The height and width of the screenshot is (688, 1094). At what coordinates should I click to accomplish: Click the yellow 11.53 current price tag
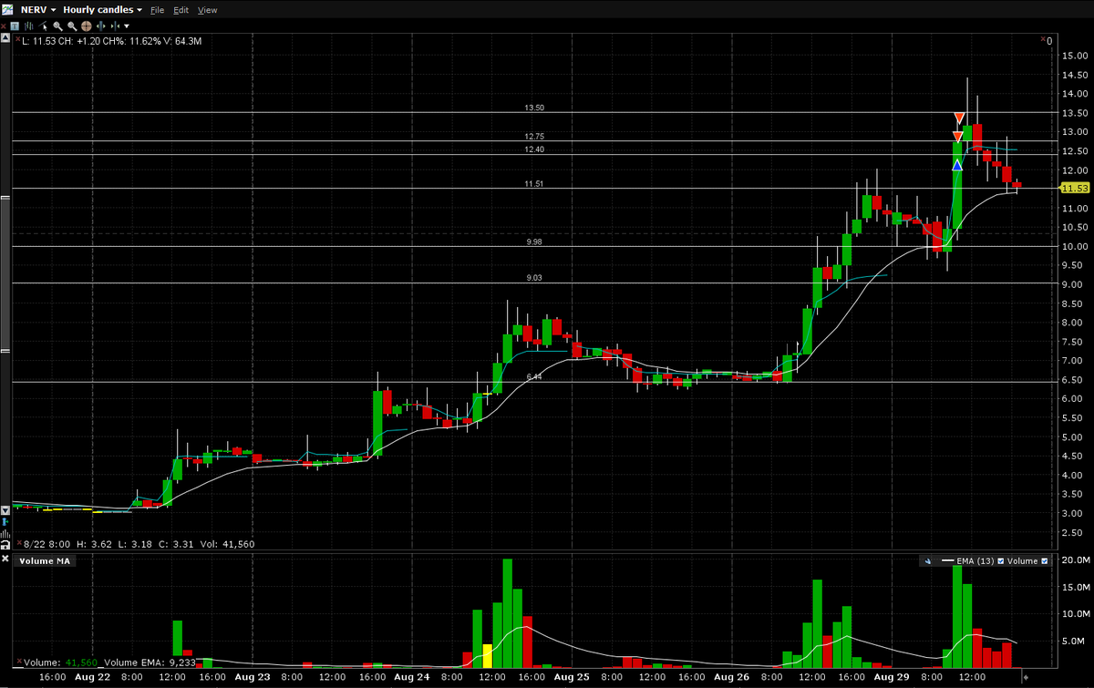[1075, 188]
